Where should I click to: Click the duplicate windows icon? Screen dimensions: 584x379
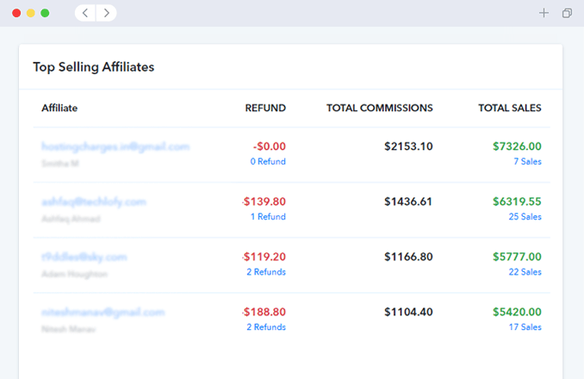[x=567, y=13]
